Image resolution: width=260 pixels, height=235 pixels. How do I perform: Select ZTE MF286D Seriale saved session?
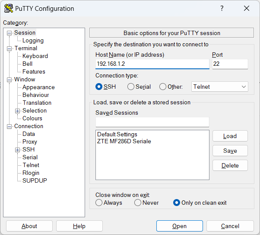[x=124, y=141]
